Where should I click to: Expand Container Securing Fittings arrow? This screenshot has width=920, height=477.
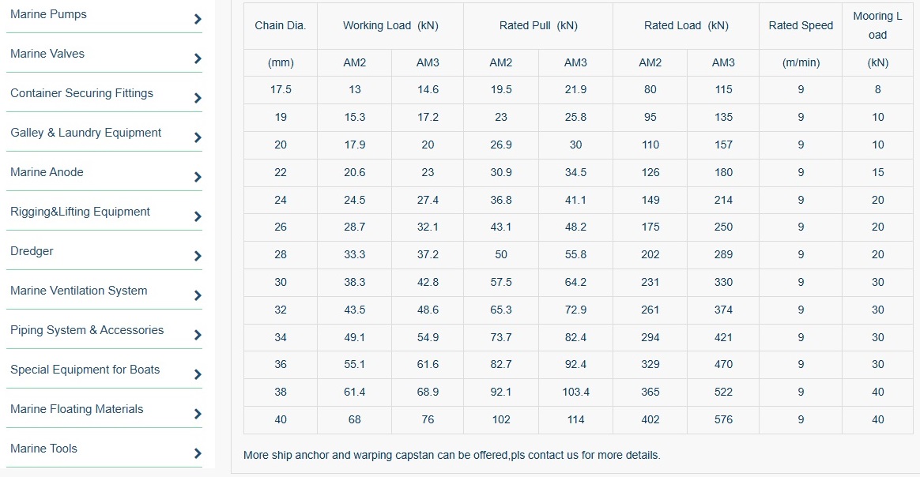tap(198, 98)
